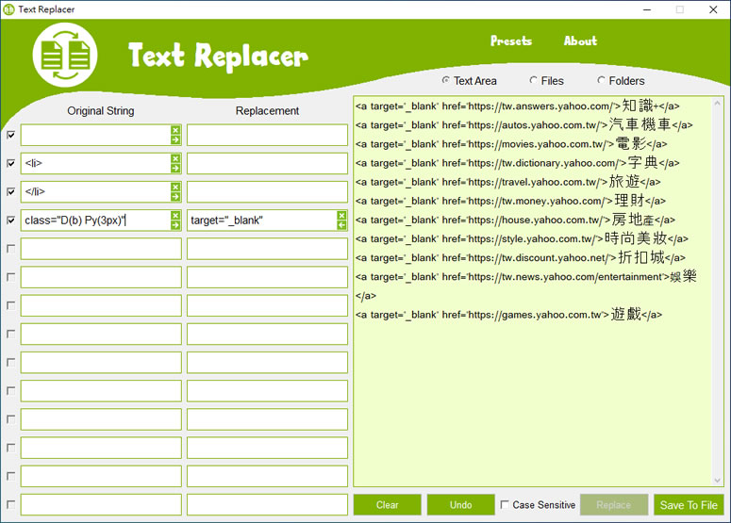Enable the last row's checkbox
The height and width of the screenshot is (523, 731).
pos(10,504)
